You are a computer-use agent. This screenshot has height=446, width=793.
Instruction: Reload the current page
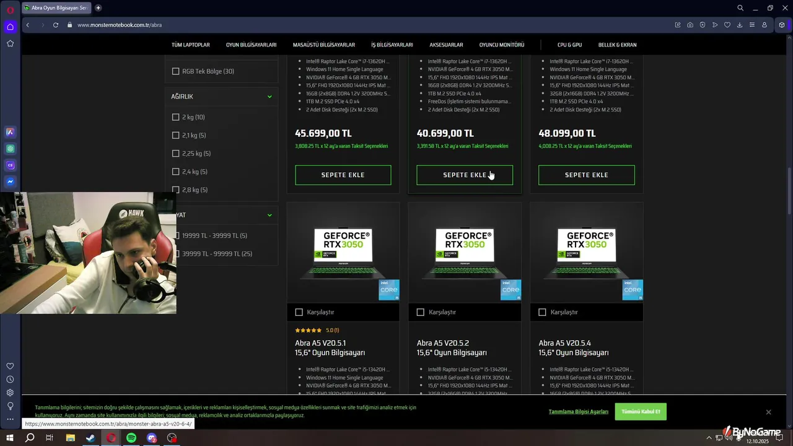56,25
